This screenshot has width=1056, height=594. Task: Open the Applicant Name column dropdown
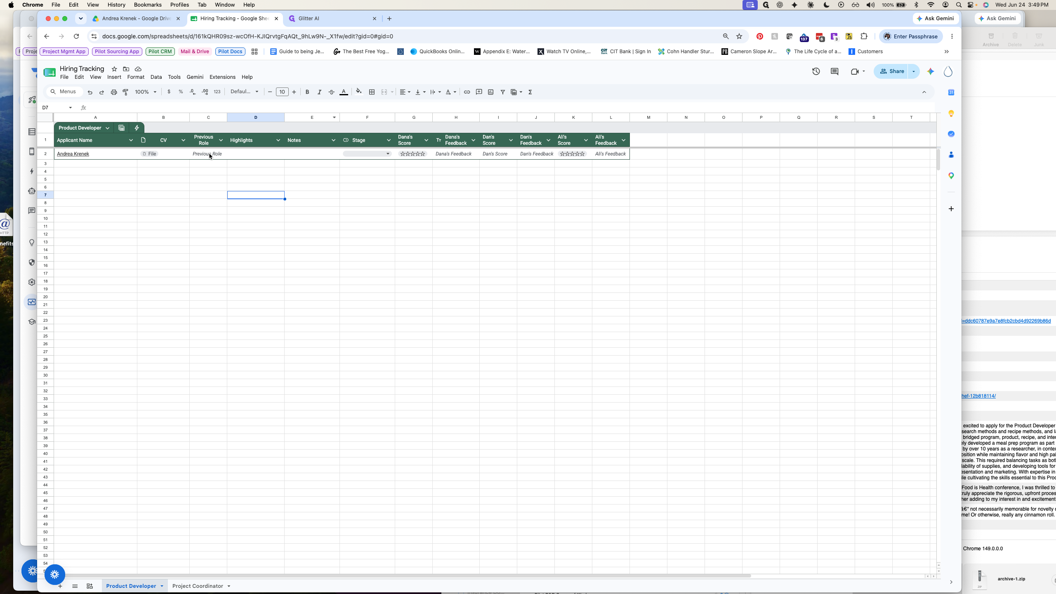point(131,140)
